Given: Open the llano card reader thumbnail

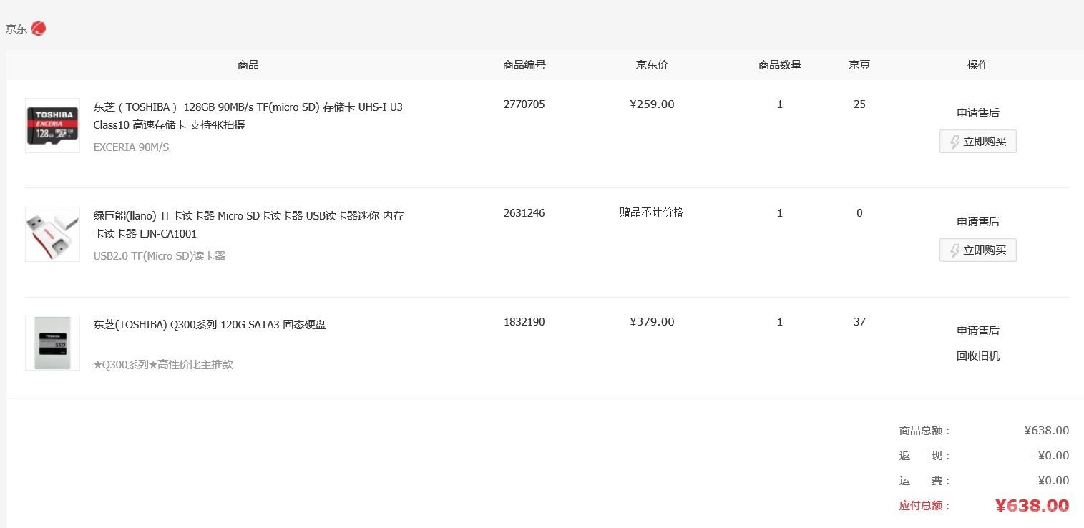Looking at the screenshot, I should pos(52,234).
